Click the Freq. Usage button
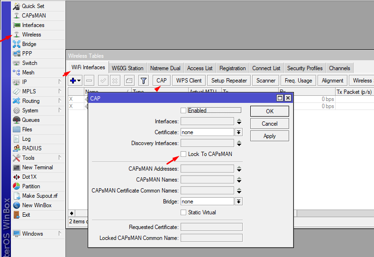Viewport: 374px width, 257px height. pos(298,81)
